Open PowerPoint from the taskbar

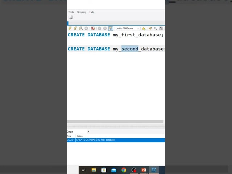pos(144,170)
